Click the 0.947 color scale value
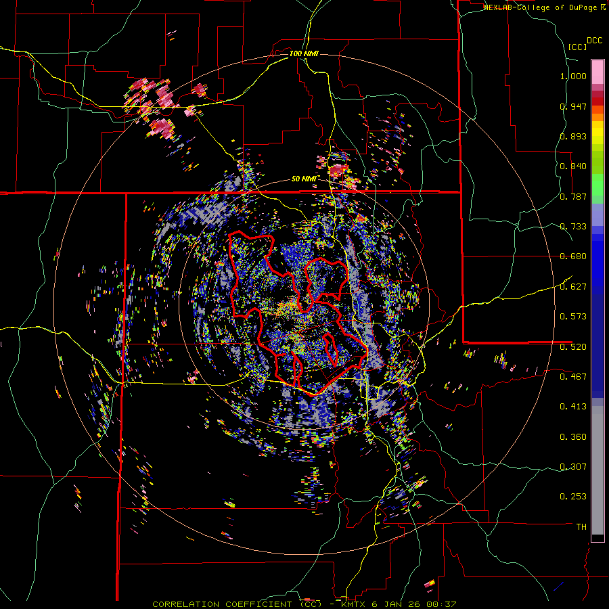Image resolution: width=609 pixels, height=609 pixels. (x=573, y=106)
